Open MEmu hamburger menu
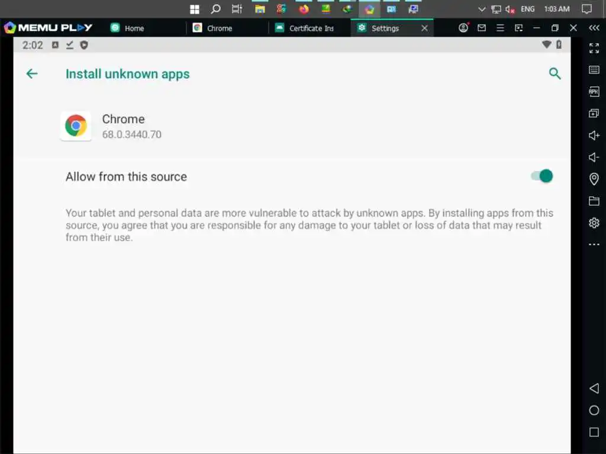This screenshot has height=454, width=606. point(500,28)
